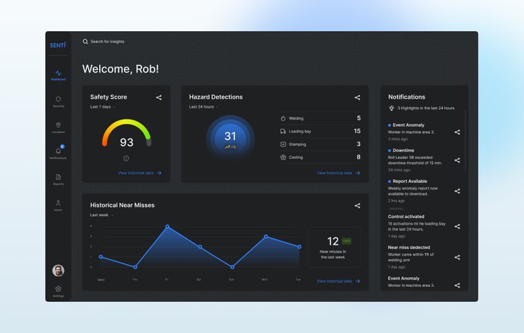Open Rob's profile avatar

58,271
